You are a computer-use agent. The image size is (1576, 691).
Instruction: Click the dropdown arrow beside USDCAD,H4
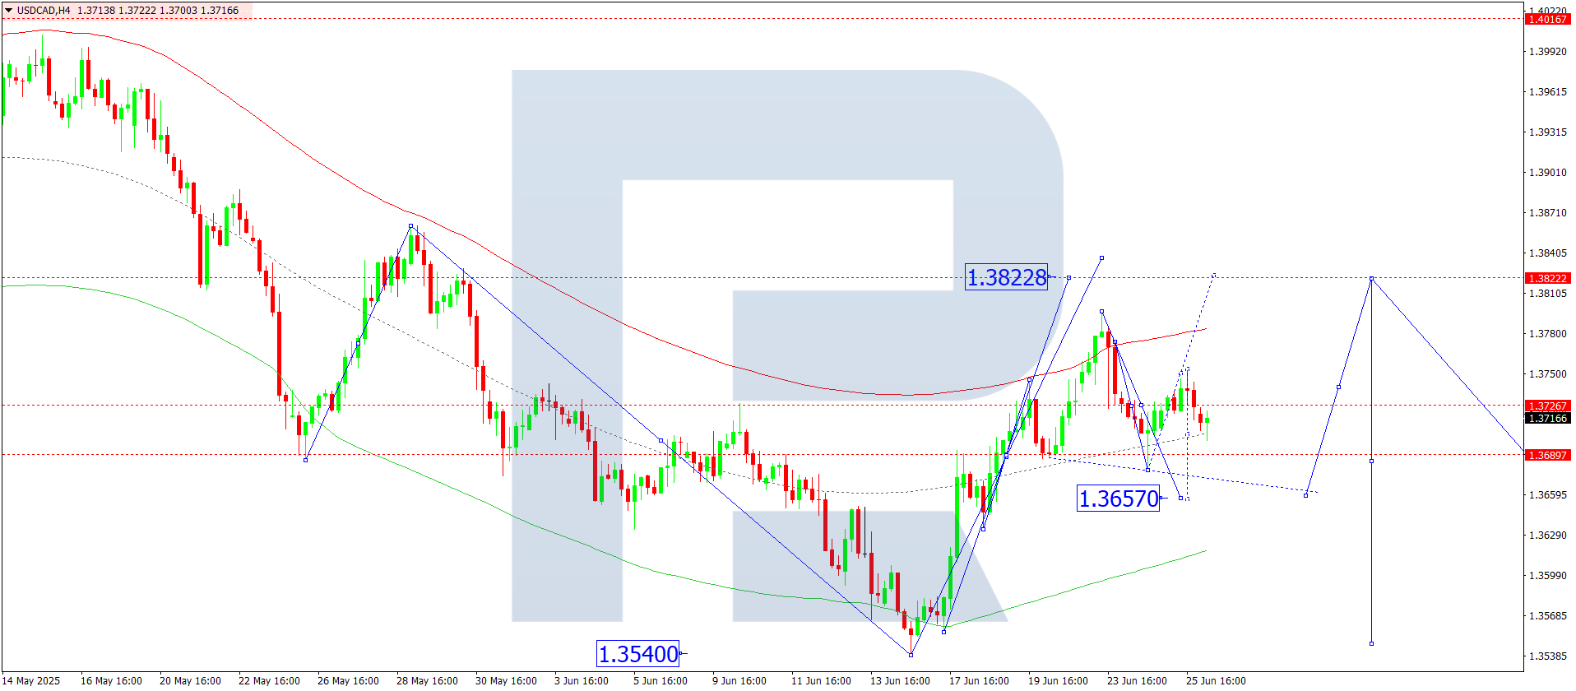[8, 11]
